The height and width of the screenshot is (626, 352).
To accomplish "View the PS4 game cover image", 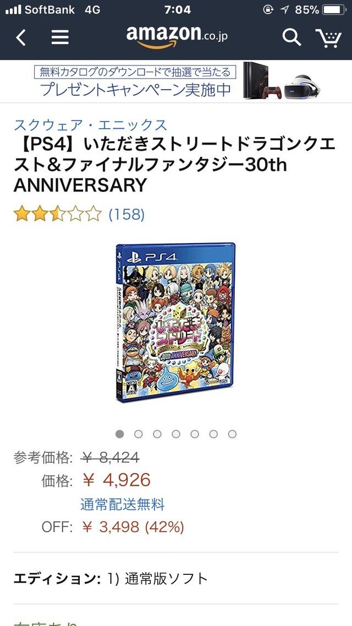I will 175,322.
